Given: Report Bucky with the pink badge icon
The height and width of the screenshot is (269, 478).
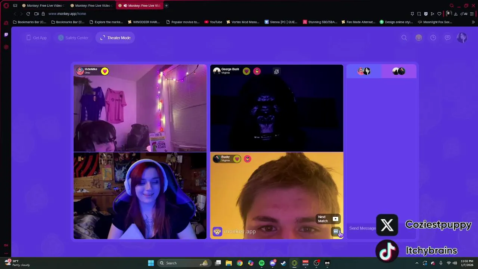Looking at the screenshot, I should (x=247, y=159).
